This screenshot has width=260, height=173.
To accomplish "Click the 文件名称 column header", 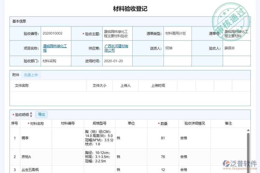I will 22,85.
